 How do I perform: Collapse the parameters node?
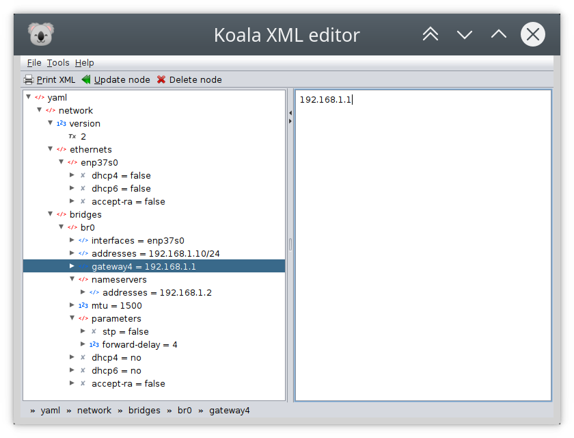click(72, 318)
